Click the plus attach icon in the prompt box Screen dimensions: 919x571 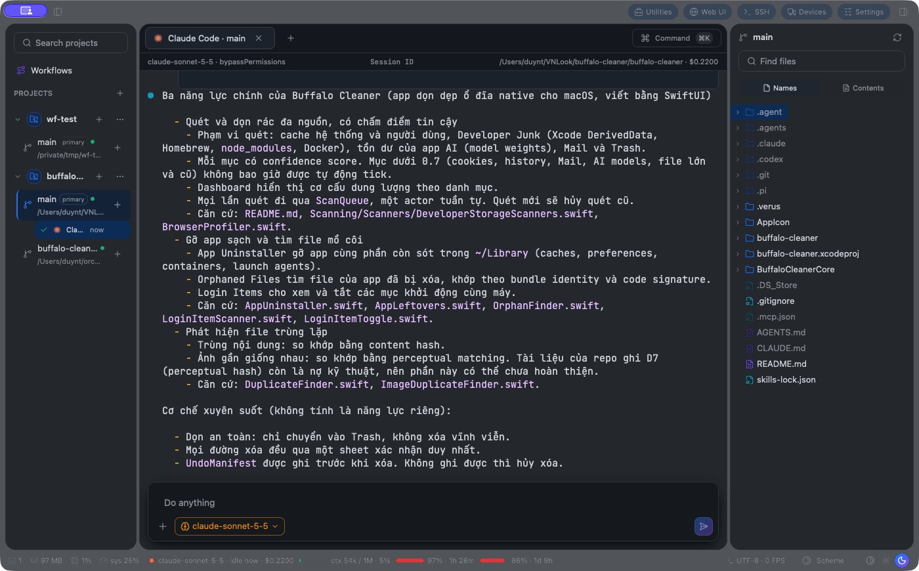(163, 526)
